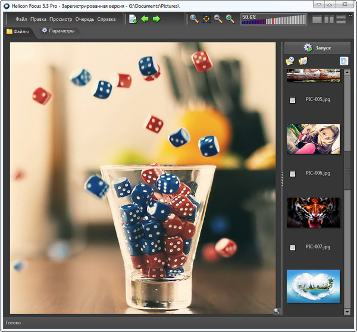
Task: Click the file list scroll down arrow
Action: (347, 311)
